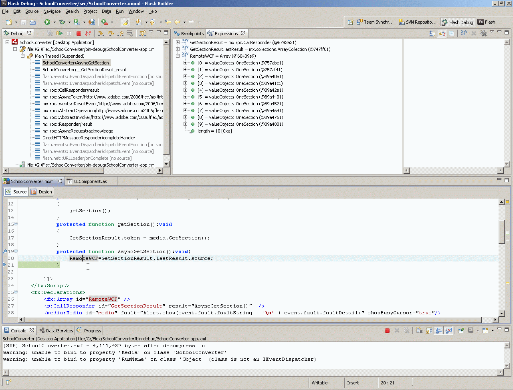
Task: Toggle Show Type Names in Expressions toolbar
Action: (x=432, y=34)
